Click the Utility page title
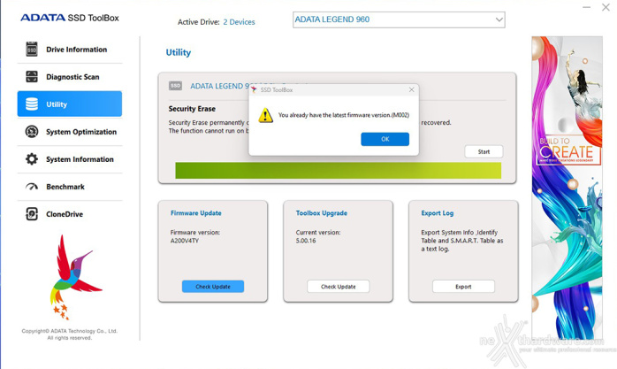The height and width of the screenshot is (369, 617). [x=179, y=52]
